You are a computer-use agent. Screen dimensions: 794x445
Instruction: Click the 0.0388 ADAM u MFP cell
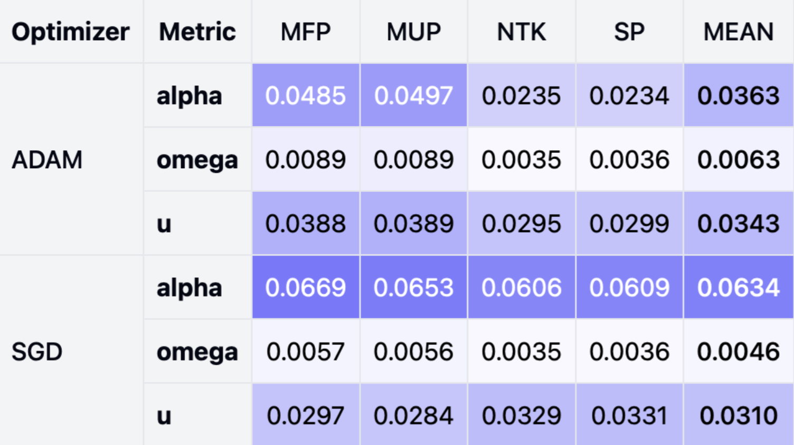pyautogui.click(x=306, y=224)
